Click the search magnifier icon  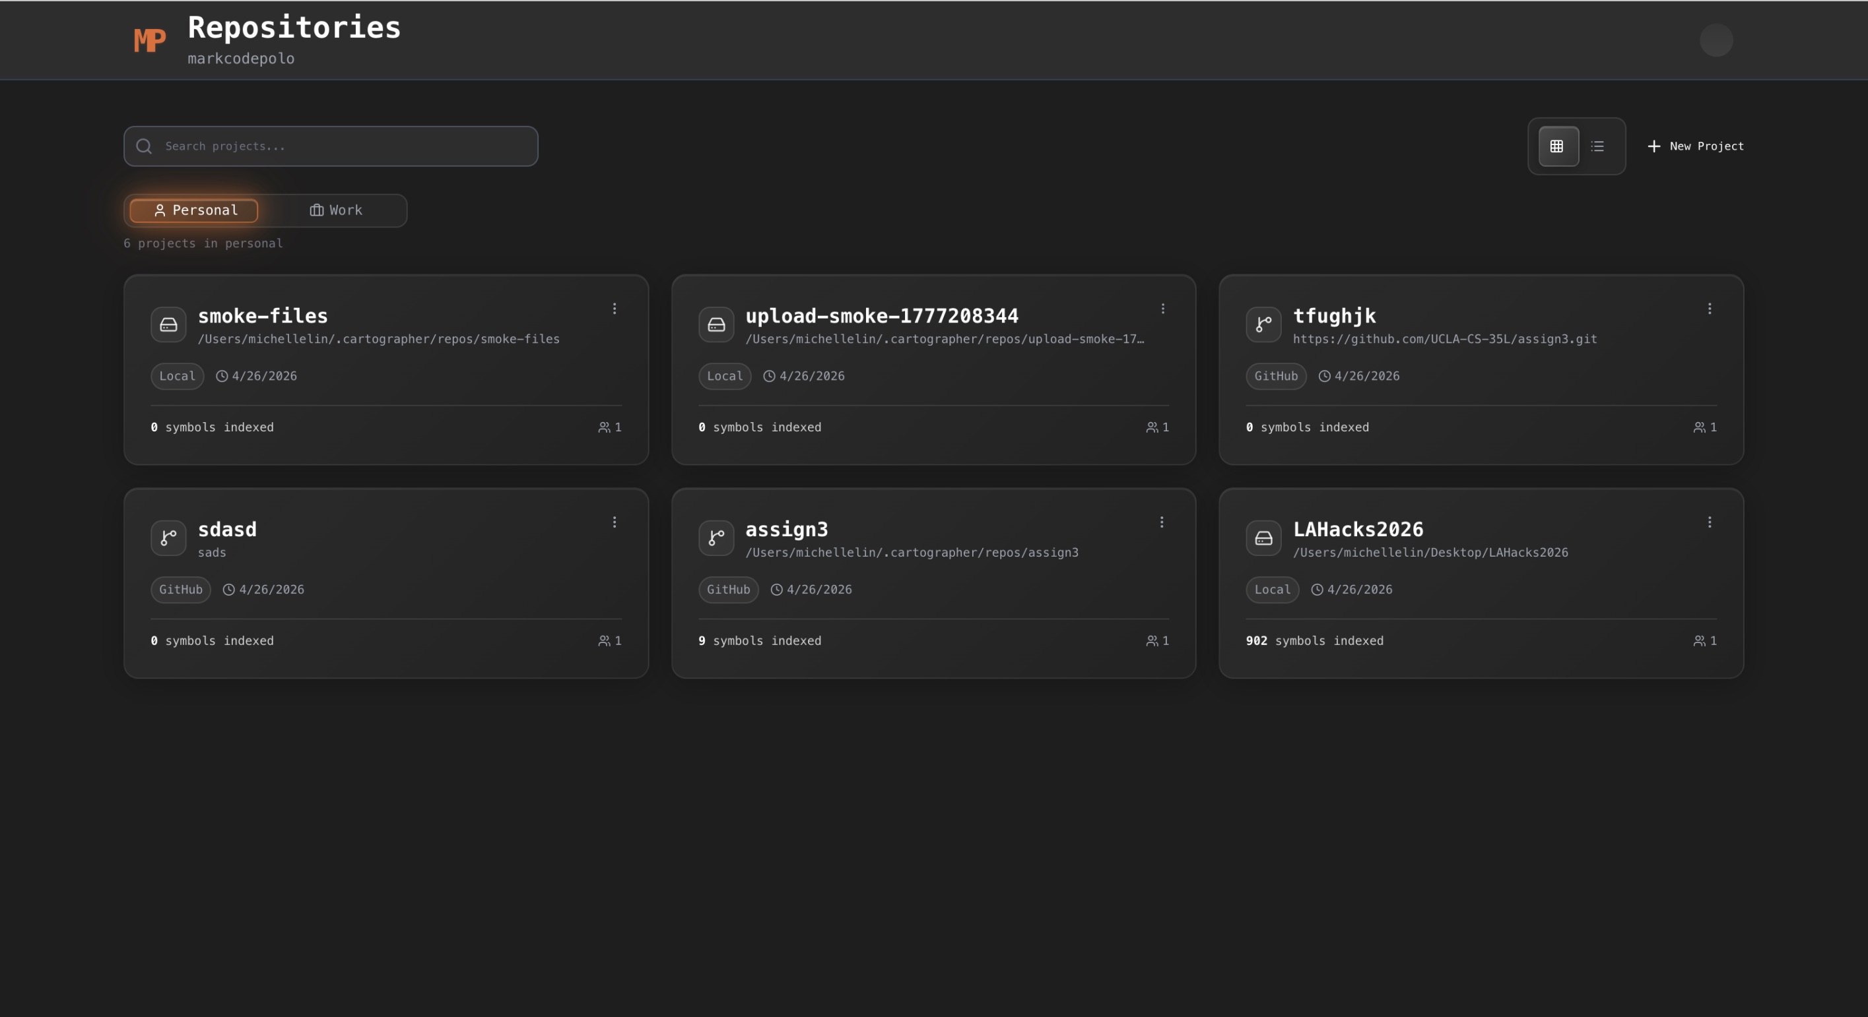click(145, 146)
